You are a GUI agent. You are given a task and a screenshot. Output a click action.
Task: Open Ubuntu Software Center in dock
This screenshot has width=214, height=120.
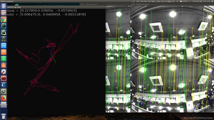click(x=4, y=65)
